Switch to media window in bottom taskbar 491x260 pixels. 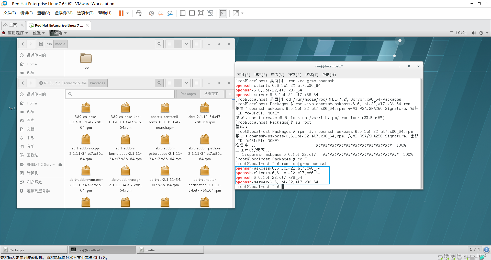(170, 250)
